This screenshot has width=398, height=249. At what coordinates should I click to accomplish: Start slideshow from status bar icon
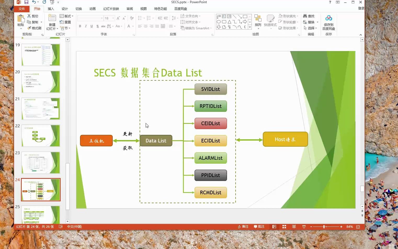[304, 227]
